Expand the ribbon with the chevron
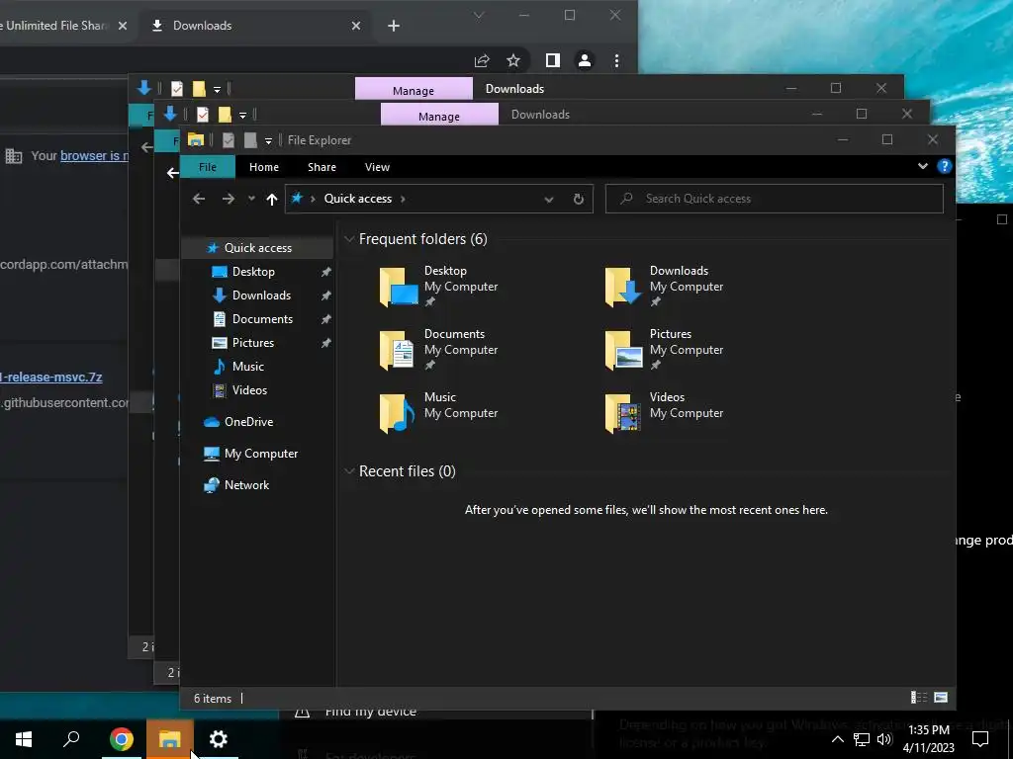 point(923,166)
